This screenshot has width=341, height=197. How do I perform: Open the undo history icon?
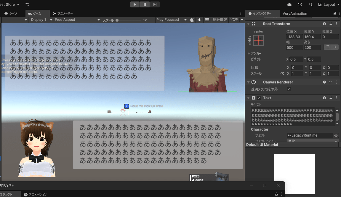click(300, 4)
